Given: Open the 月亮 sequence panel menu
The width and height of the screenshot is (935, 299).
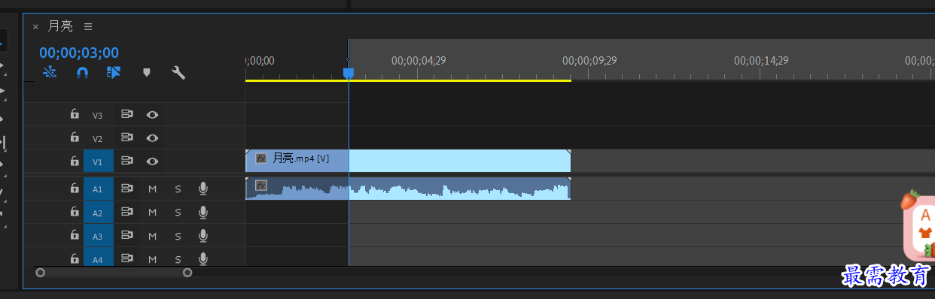Looking at the screenshot, I should coord(88,26).
